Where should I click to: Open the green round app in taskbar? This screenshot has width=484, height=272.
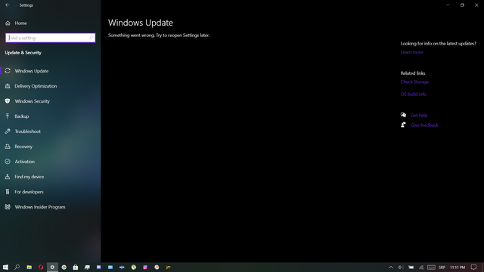click(x=133, y=267)
